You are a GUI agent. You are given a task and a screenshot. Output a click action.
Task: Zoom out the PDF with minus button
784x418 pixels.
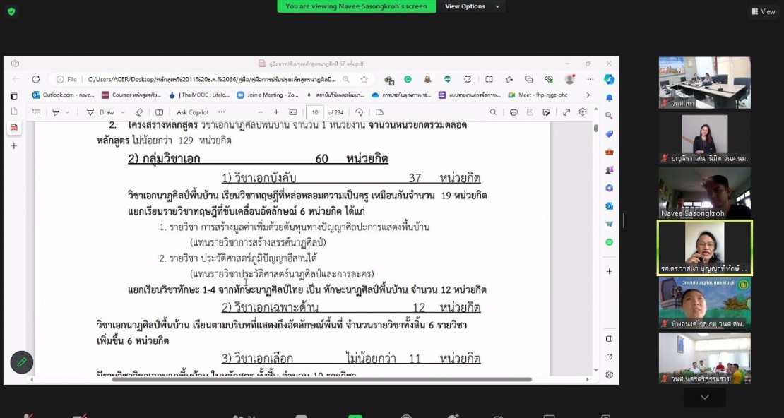coord(260,112)
